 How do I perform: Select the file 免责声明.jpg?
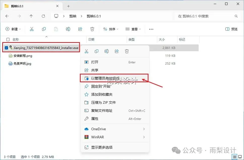pos(22,64)
